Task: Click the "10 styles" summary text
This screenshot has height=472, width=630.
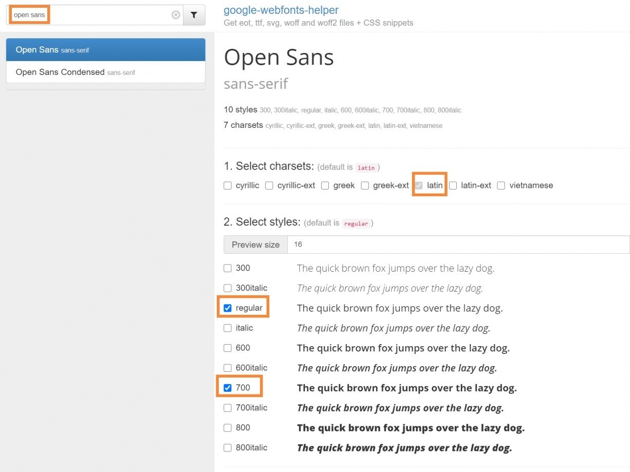Action: point(240,109)
